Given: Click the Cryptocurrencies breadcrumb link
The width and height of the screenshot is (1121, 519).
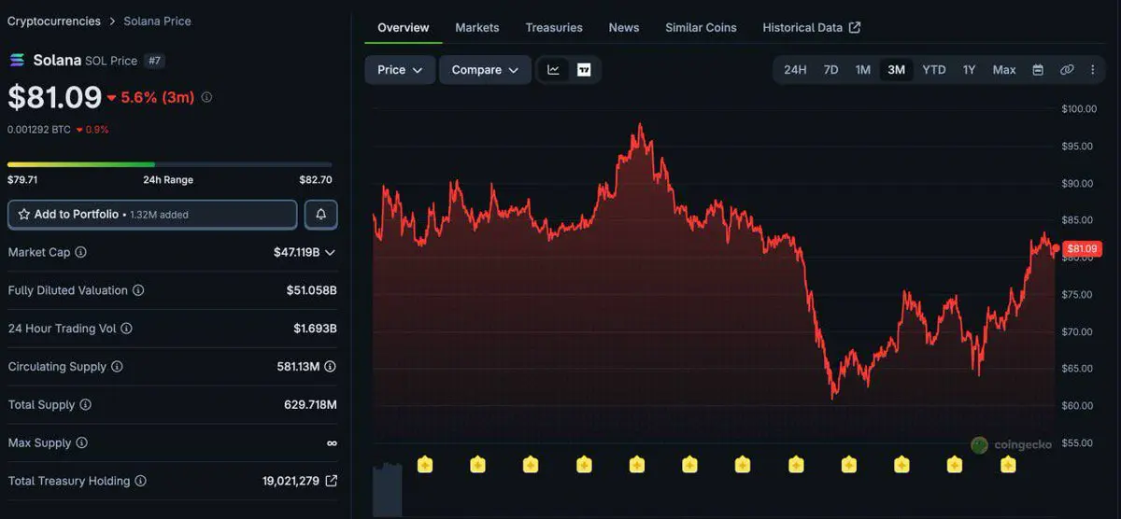Looking at the screenshot, I should [54, 21].
